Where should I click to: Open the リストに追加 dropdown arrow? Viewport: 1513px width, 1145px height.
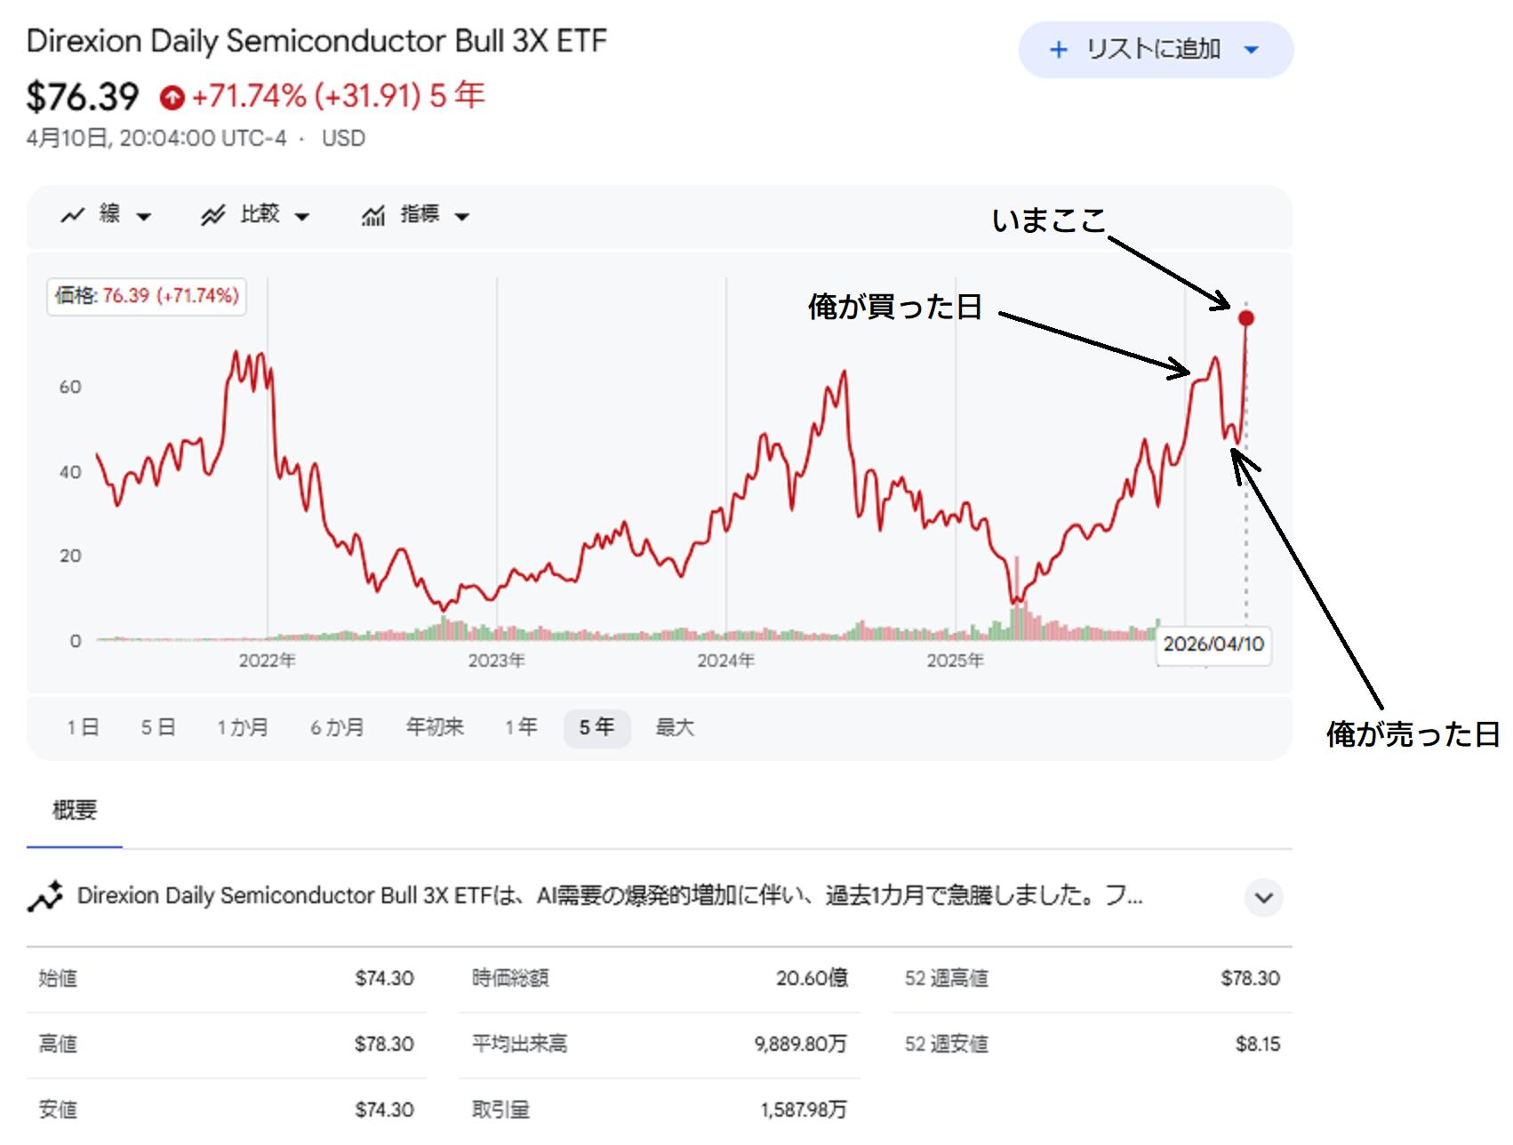click(1252, 50)
